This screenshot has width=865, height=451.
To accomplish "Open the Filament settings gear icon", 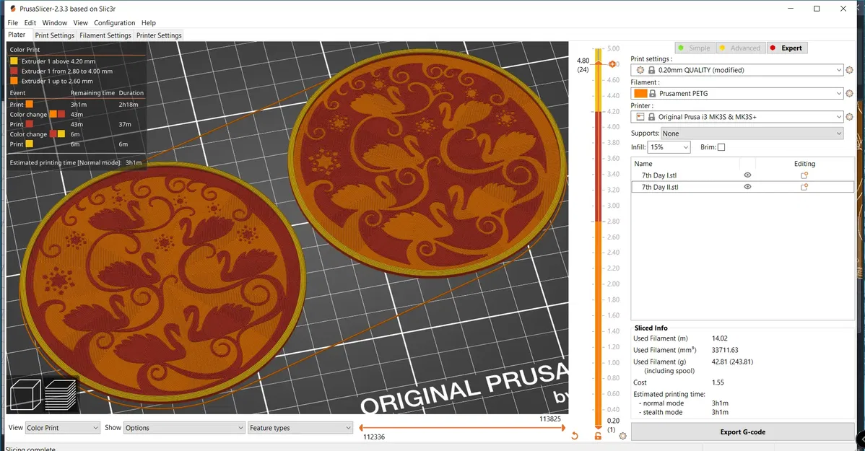I will [x=850, y=93].
